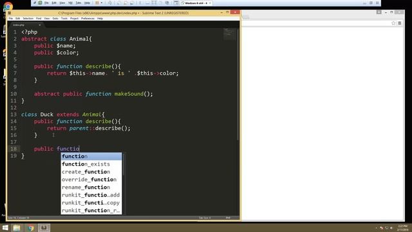The width and height of the screenshot is (412, 232).
Task: Open the VMware File menu
Action: pos(46,3)
